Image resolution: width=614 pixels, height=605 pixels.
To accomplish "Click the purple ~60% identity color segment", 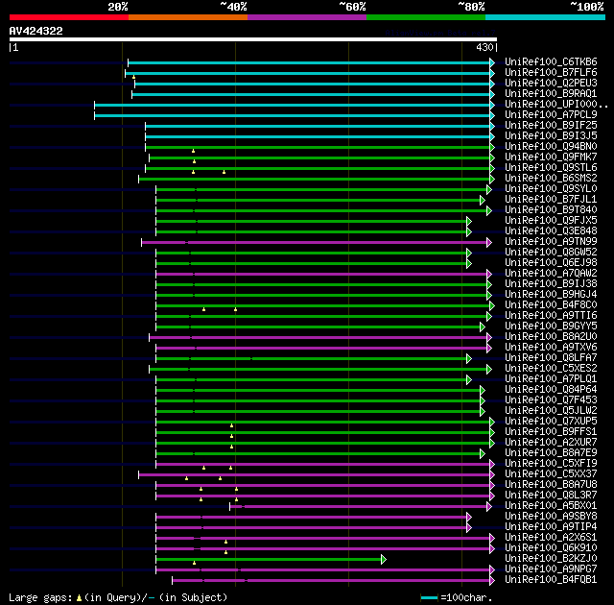I will click(307, 17).
